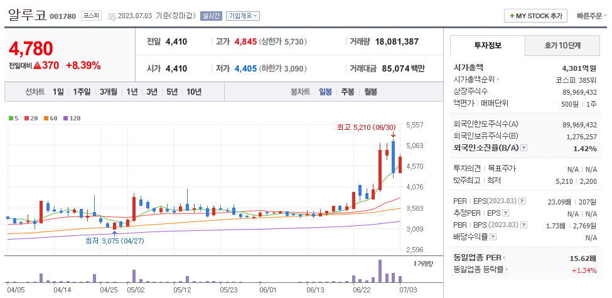
Task: Click the 하한가 3,090 text
Action: [x=282, y=68]
